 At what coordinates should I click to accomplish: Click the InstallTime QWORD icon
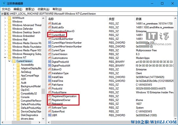point(50,81)
